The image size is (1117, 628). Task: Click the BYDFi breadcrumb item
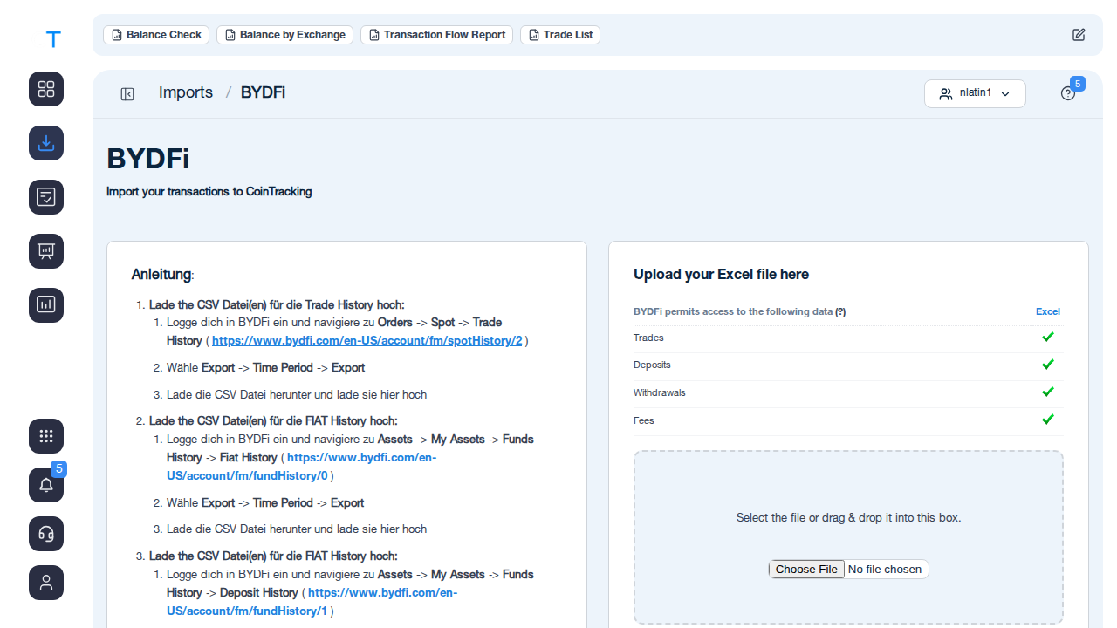(x=263, y=92)
